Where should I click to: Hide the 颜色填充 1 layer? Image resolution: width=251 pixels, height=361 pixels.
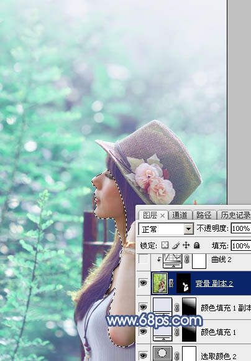click(144, 332)
